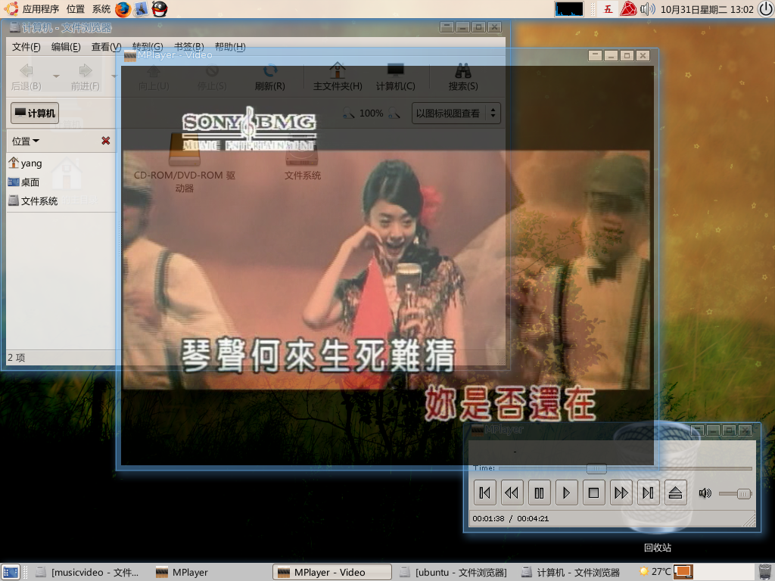
Task: Click the zoom in magnifier after 100%
Action: (394, 113)
